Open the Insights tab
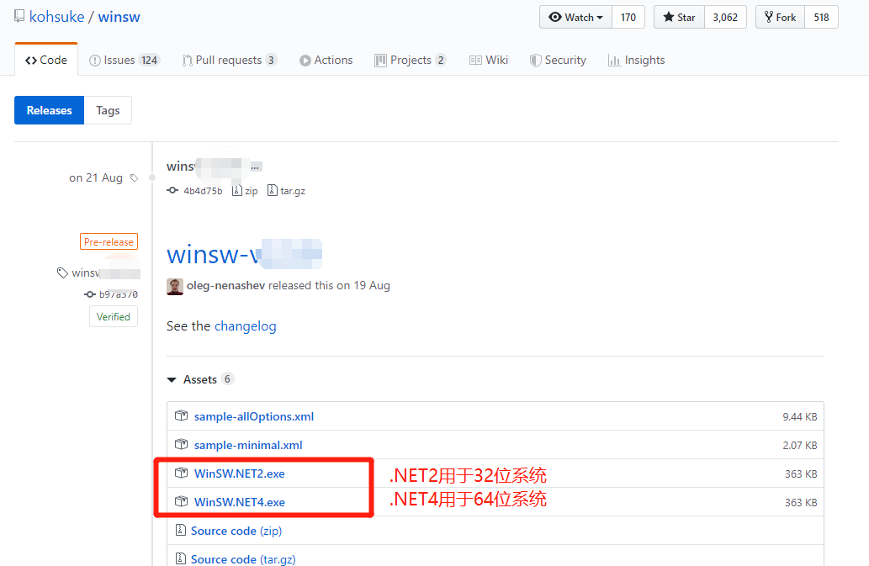 click(636, 60)
